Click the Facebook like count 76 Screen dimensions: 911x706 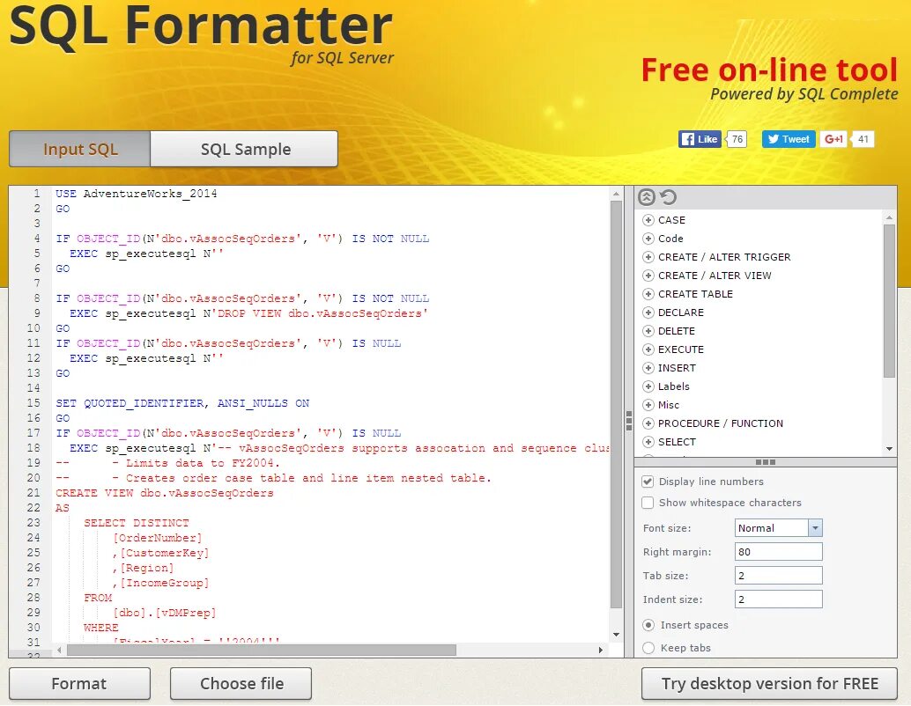(737, 139)
